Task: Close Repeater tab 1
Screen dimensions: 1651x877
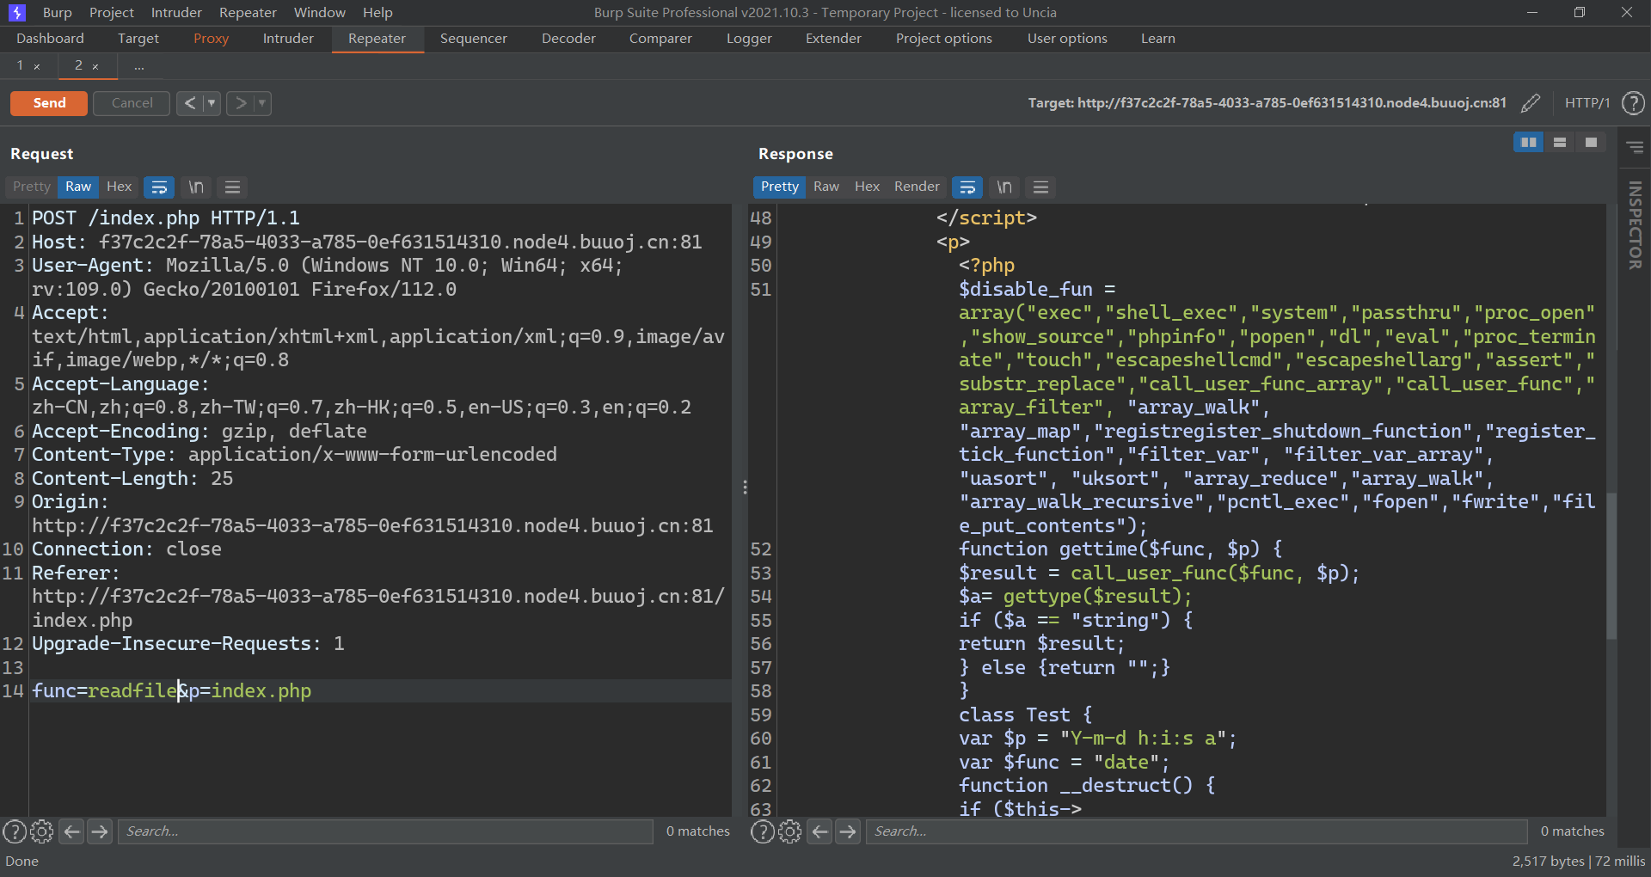Action: click(x=37, y=66)
